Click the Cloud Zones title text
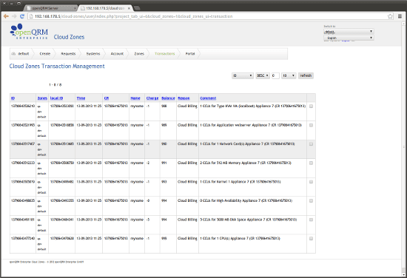The height and width of the screenshot is (278, 407). (69, 37)
